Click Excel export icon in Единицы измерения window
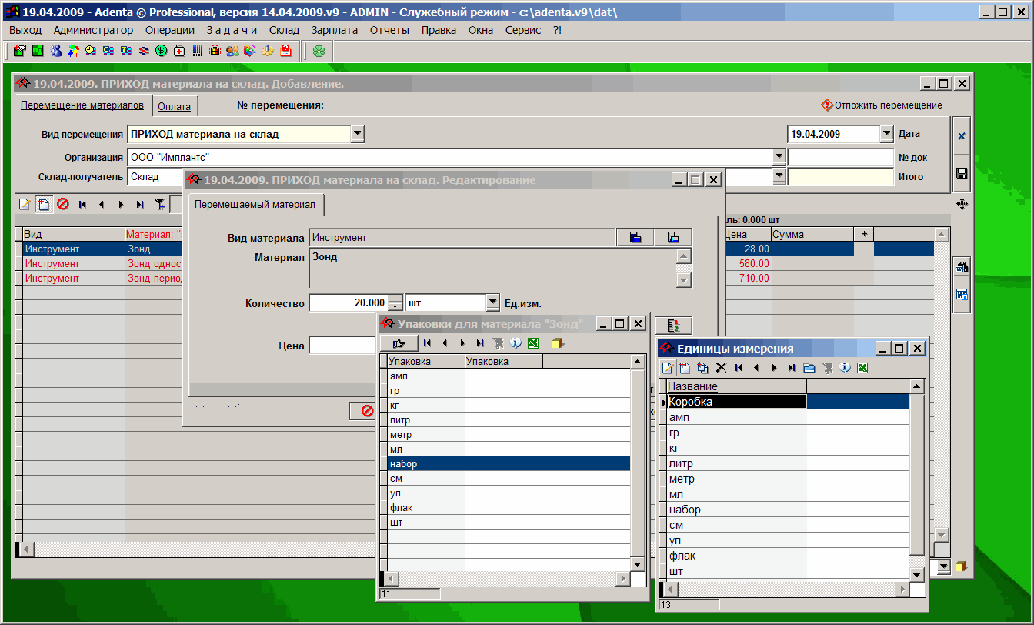This screenshot has height=625, width=1034. click(x=862, y=368)
